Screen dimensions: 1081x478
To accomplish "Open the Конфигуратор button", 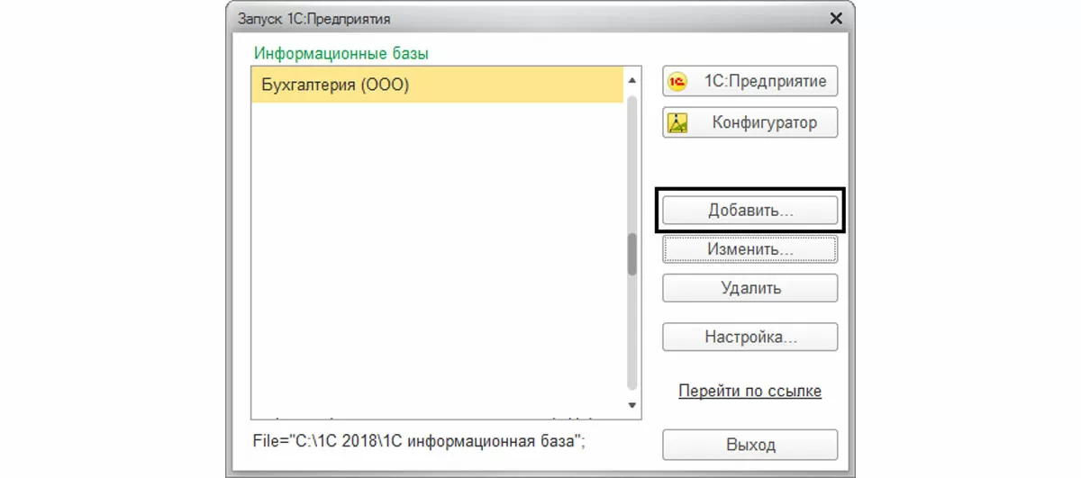I will pyautogui.click(x=749, y=122).
